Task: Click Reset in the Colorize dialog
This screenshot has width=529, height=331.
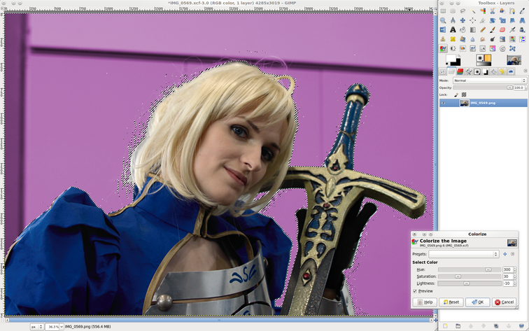Action: pos(451,302)
